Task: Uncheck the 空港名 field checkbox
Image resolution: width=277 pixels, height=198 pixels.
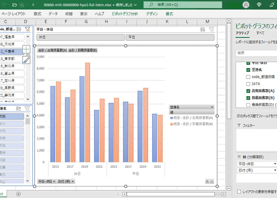Action: point(248,70)
